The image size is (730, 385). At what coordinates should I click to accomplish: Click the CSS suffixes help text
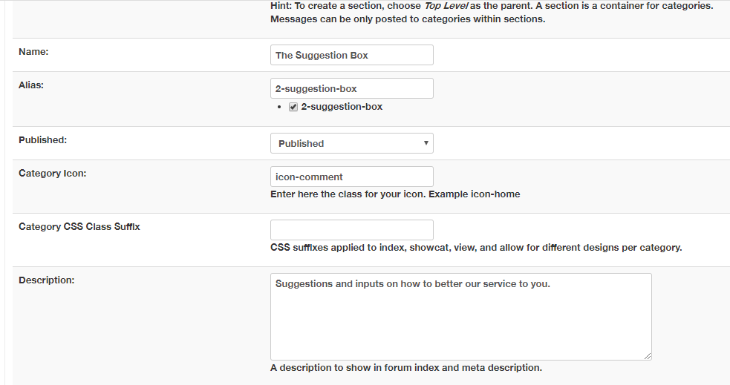pos(475,248)
